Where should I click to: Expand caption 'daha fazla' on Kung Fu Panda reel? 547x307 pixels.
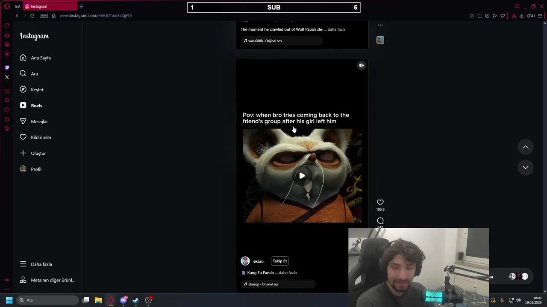(x=288, y=273)
